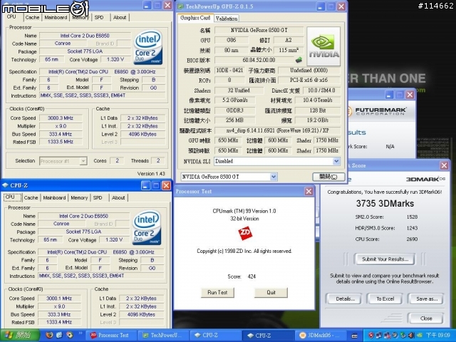Click Submit Your Results button
Viewport: 456px width, 342px height.
(x=385, y=259)
